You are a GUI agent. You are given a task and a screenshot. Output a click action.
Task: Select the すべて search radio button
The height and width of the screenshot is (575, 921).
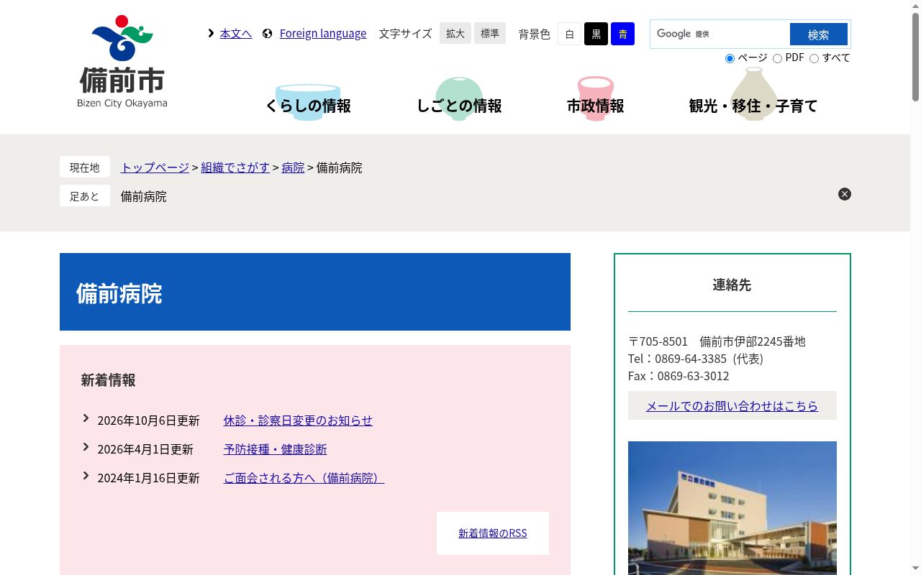814,58
